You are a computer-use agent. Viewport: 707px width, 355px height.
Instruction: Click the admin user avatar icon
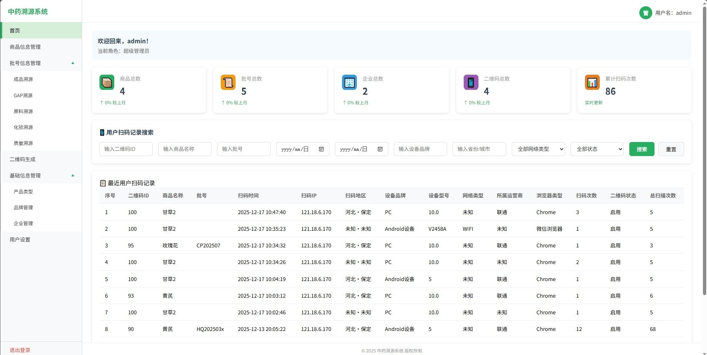pos(645,13)
